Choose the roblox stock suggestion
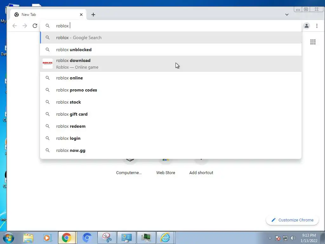Screen dimensions: 325x244 [x=171, y=102]
